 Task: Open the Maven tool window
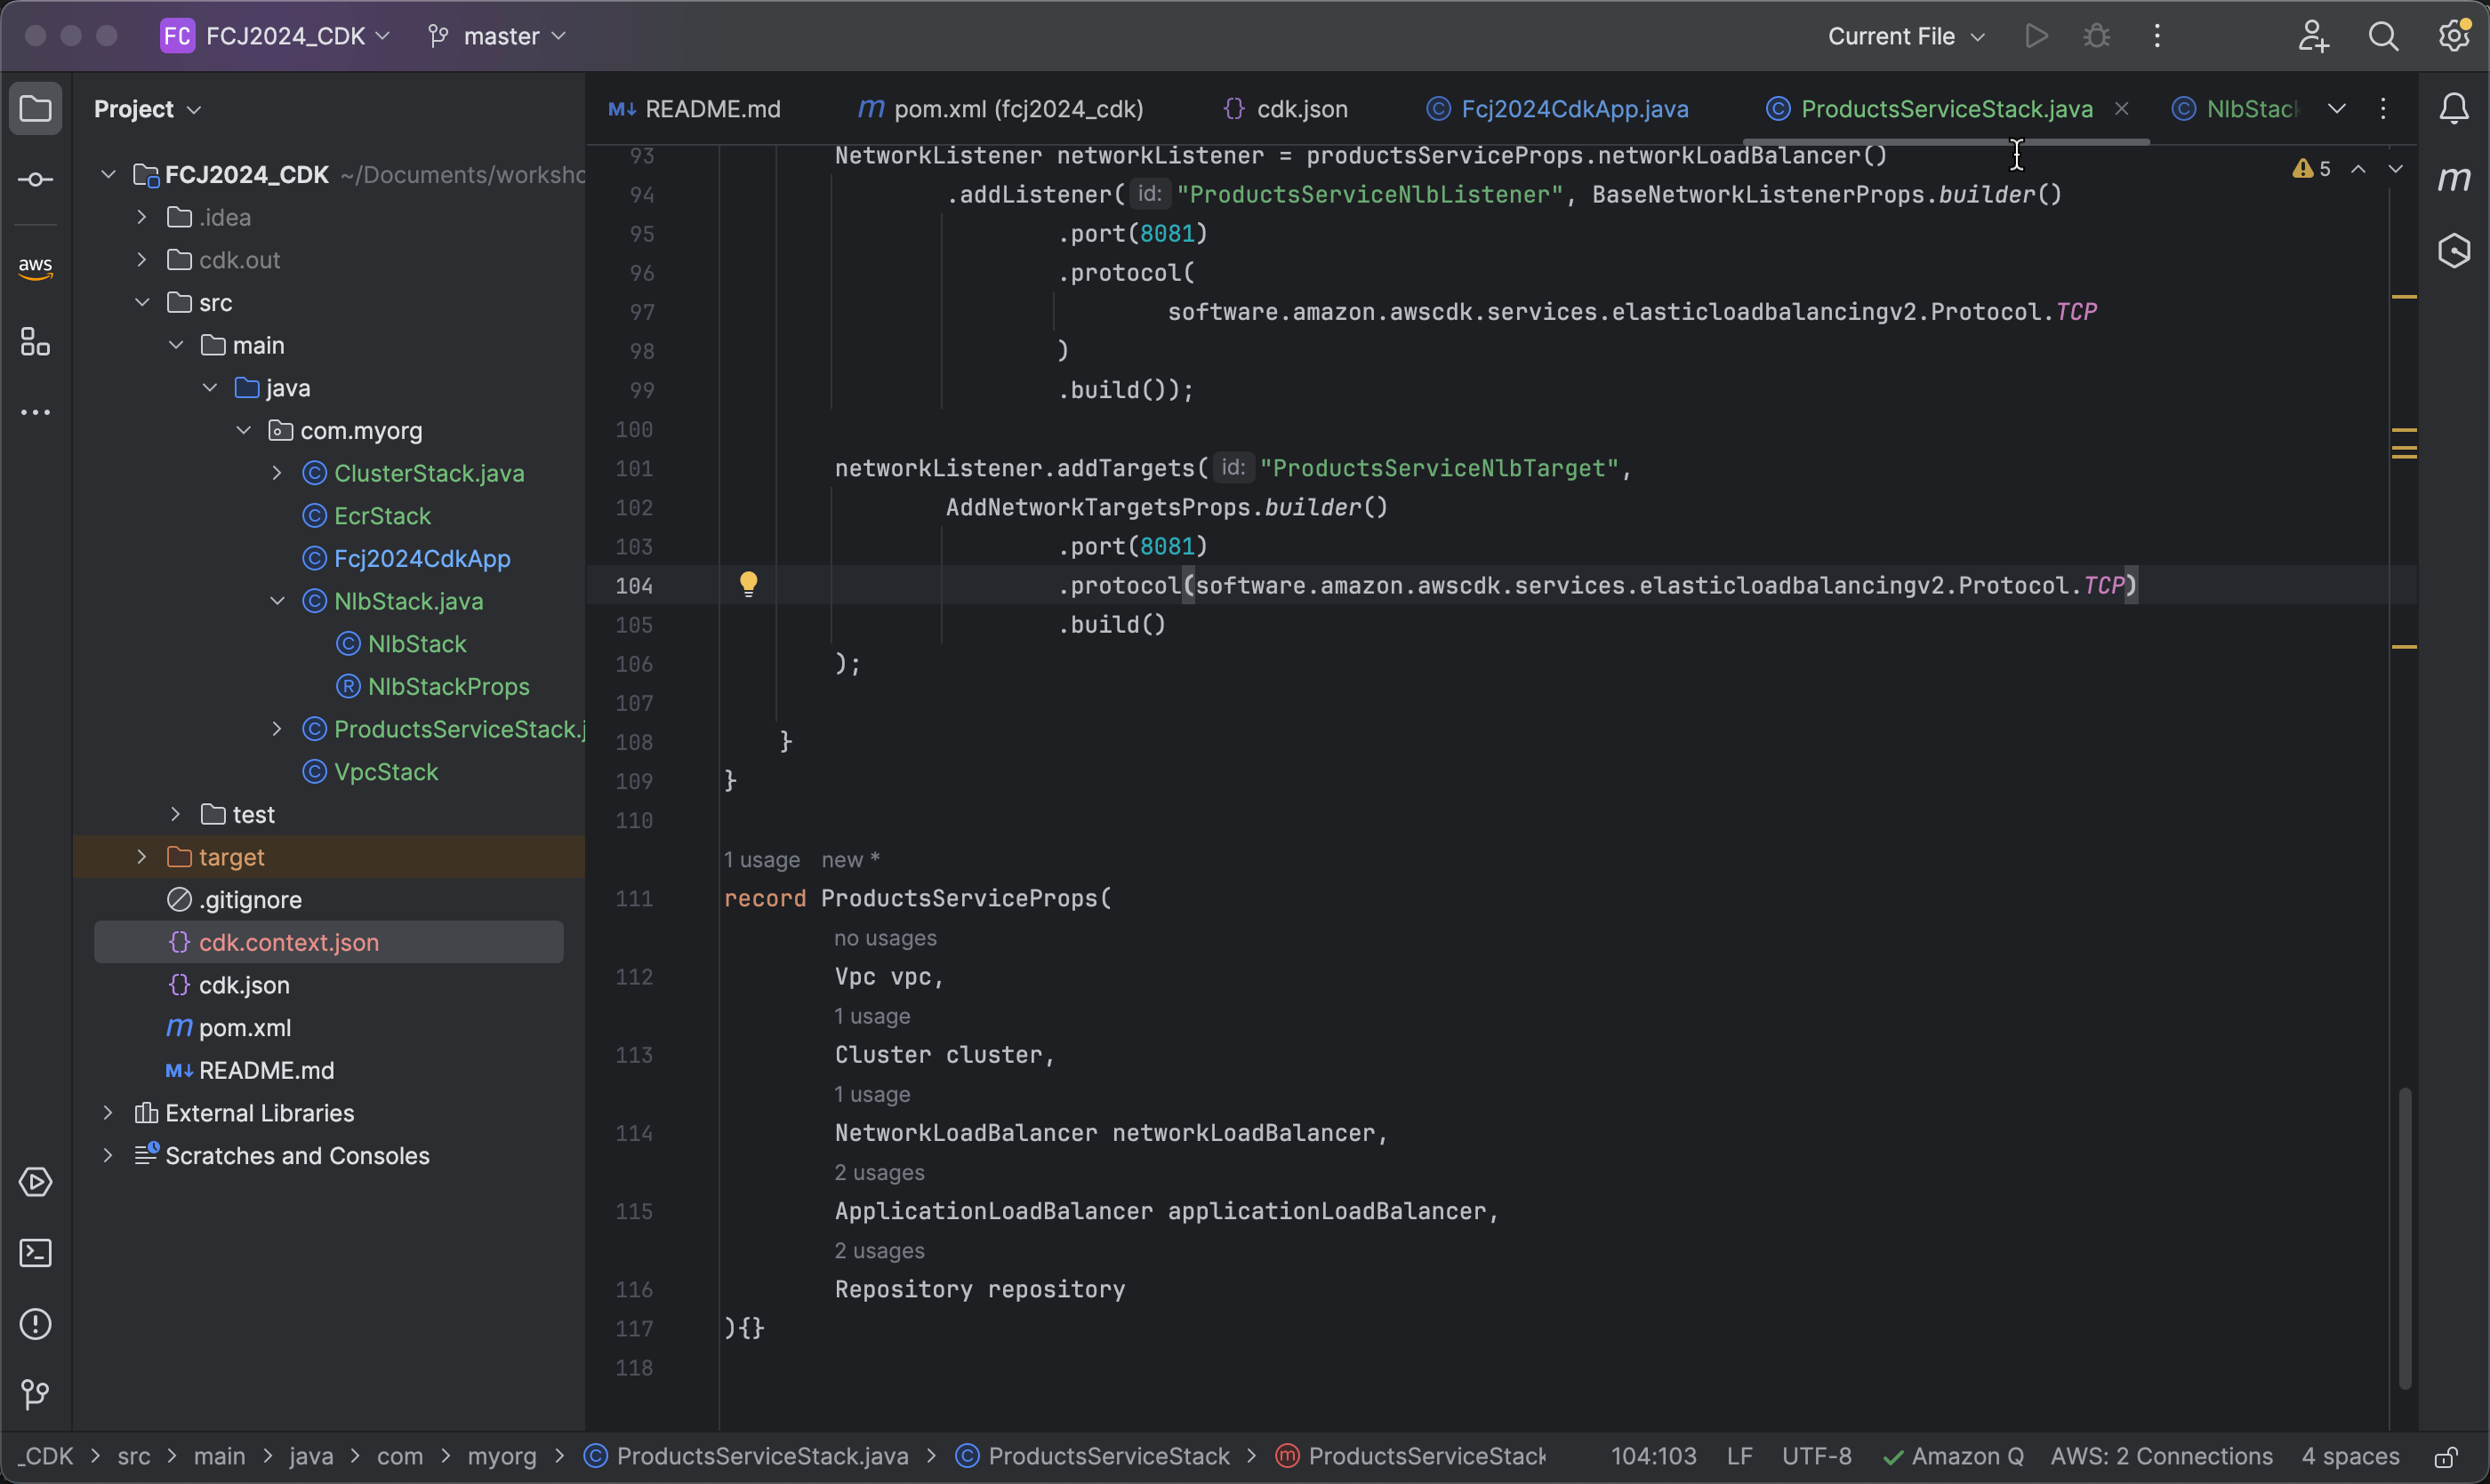click(2454, 180)
